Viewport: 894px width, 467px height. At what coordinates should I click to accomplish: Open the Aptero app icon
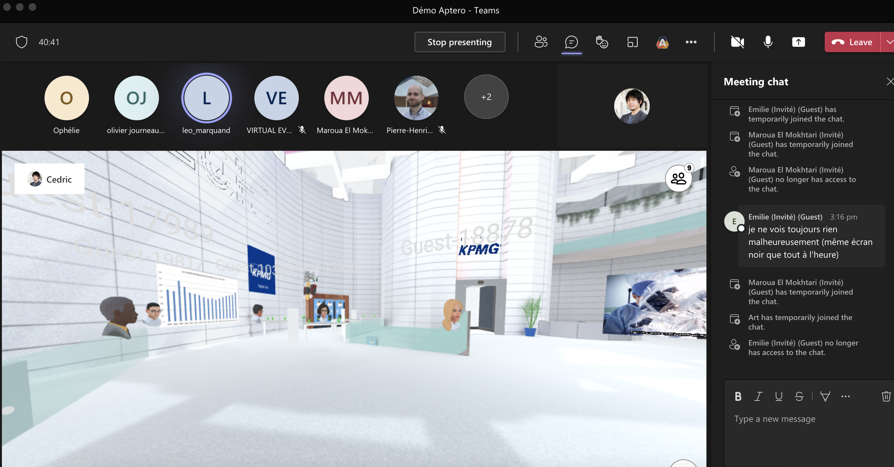(x=662, y=42)
